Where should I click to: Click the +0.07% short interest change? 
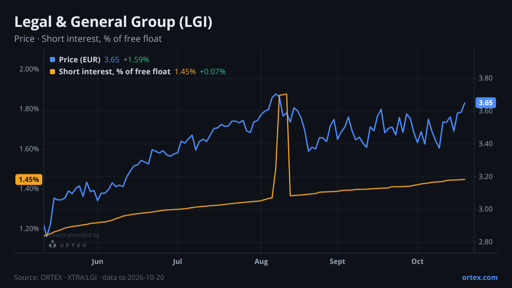click(x=212, y=72)
